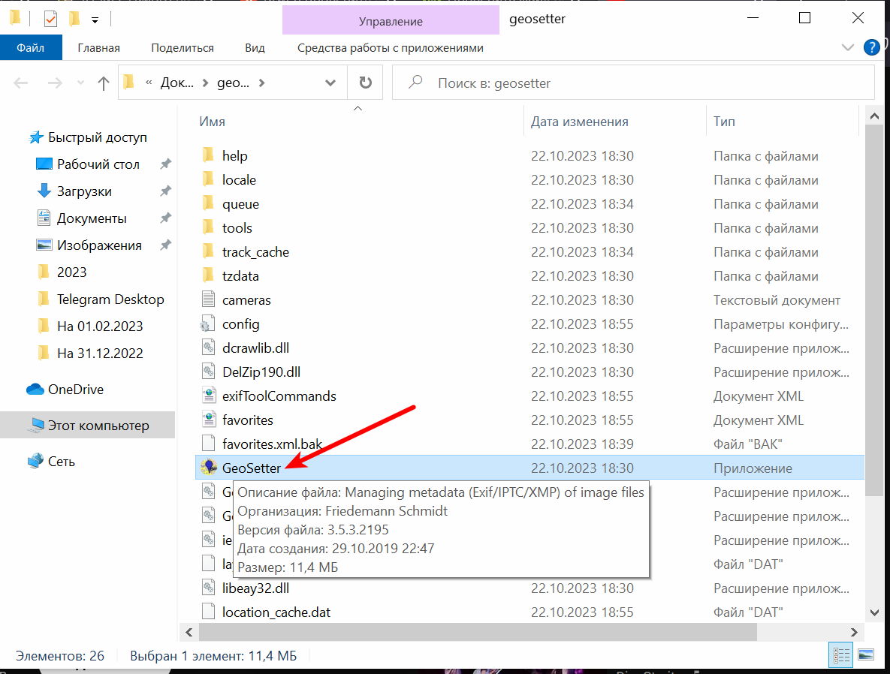Open На 01.02.2023 folder in sidebar

99,326
